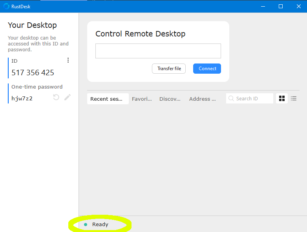Image resolution: width=307 pixels, height=232 pixels.
Task: Select the one-time password hjw7z2
Action: pos(22,98)
